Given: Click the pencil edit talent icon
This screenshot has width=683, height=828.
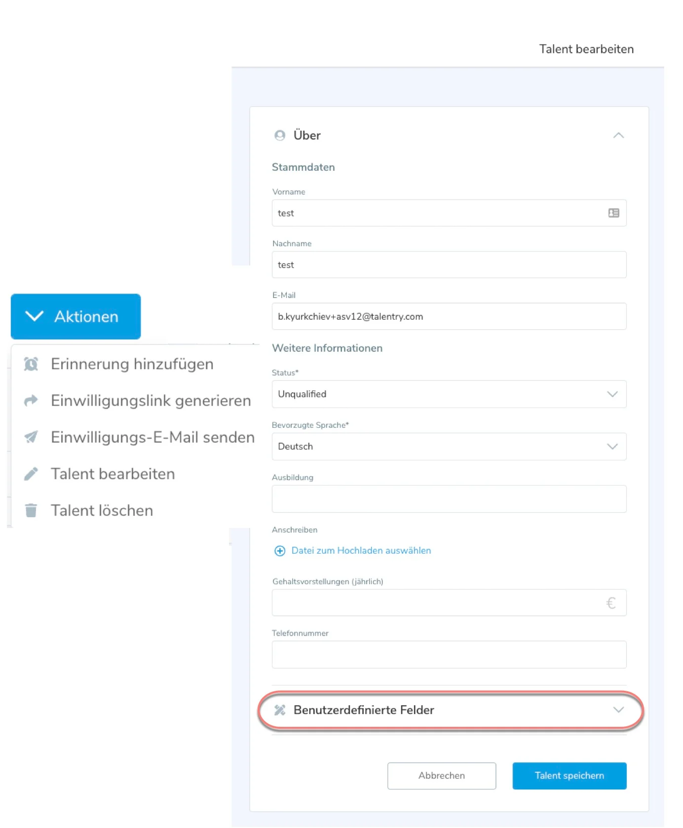Looking at the screenshot, I should pyautogui.click(x=31, y=474).
